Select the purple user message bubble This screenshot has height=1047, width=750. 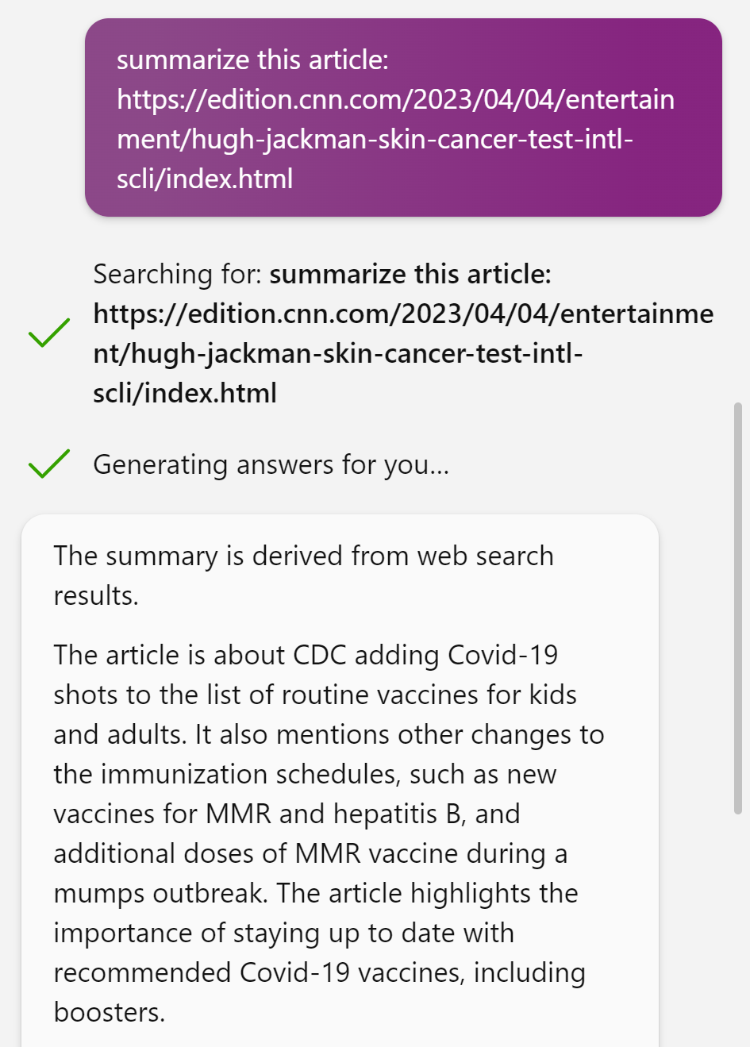tap(403, 117)
